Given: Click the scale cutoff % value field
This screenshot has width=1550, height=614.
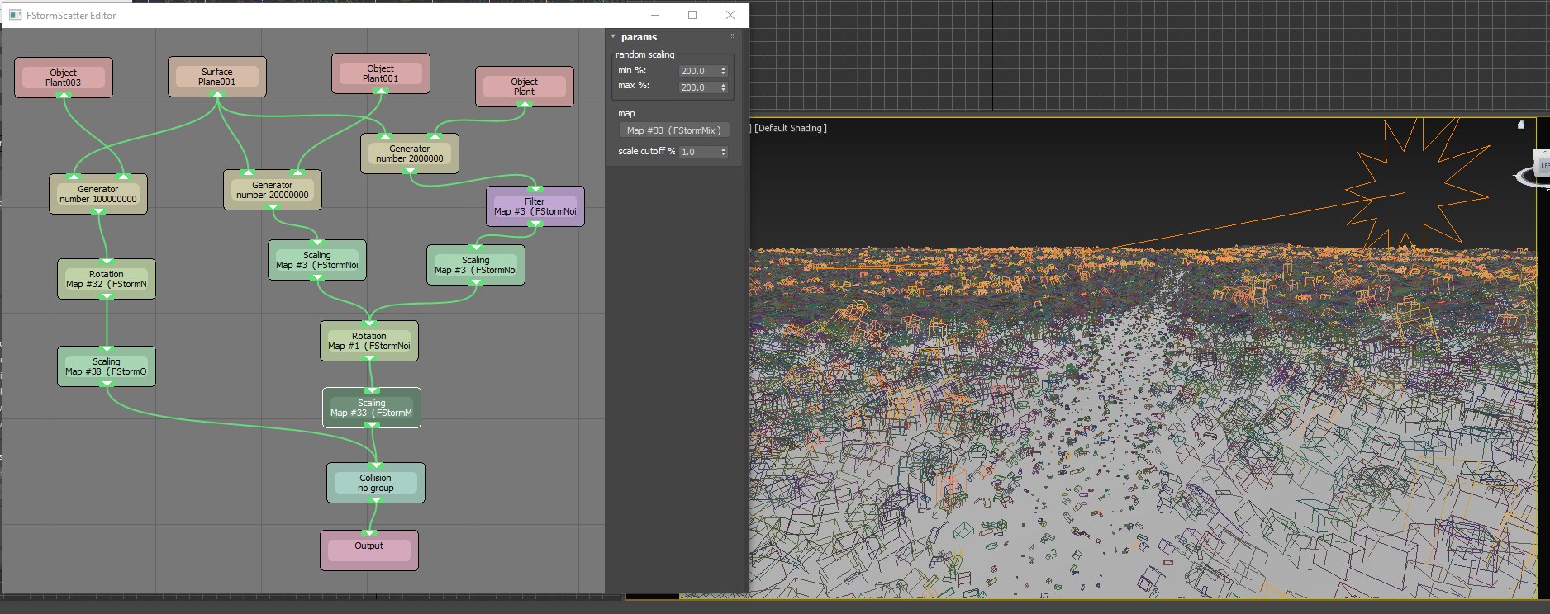Looking at the screenshot, I should click(698, 152).
